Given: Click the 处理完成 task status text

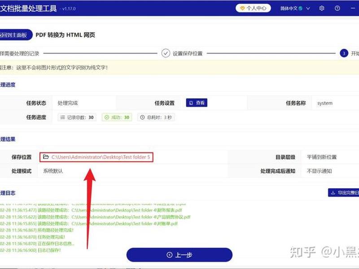Looking at the screenshot, I should [68, 103].
